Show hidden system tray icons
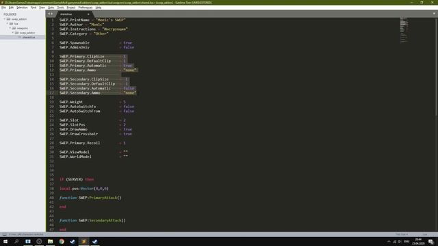Screen dimensions: 438x246 (x=389, y=241)
